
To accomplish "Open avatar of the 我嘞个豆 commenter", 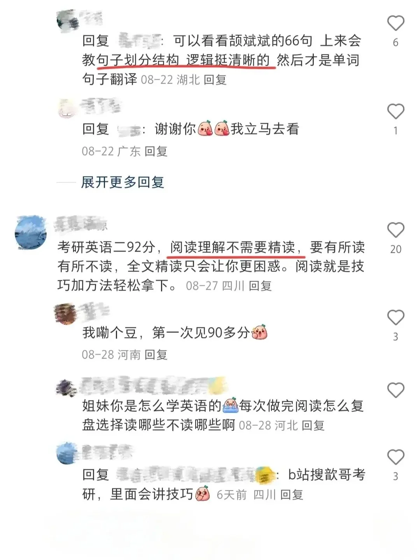I will [66, 313].
